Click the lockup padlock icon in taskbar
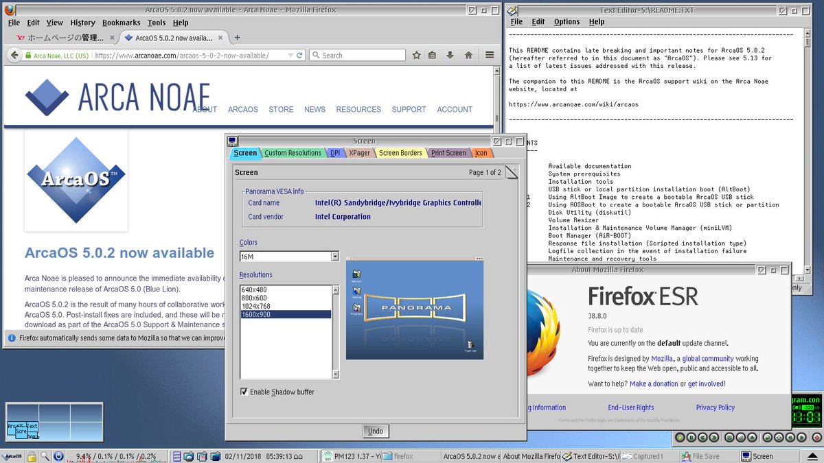 [32, 456]
